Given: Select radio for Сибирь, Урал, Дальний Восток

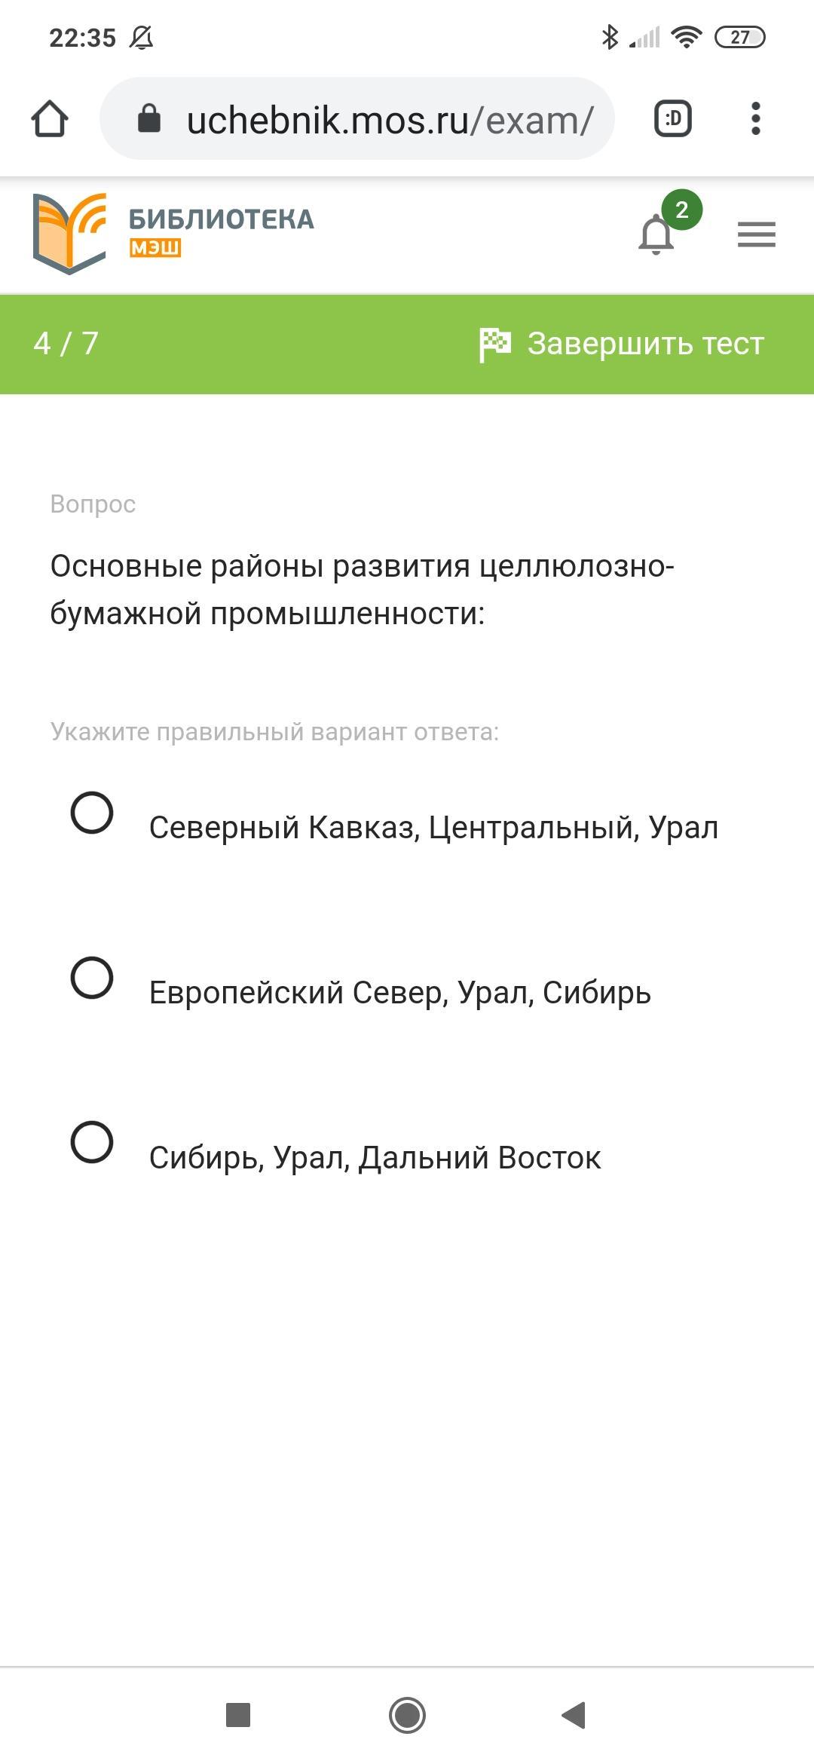Looking at the screenshot, I should point(92,1142).
